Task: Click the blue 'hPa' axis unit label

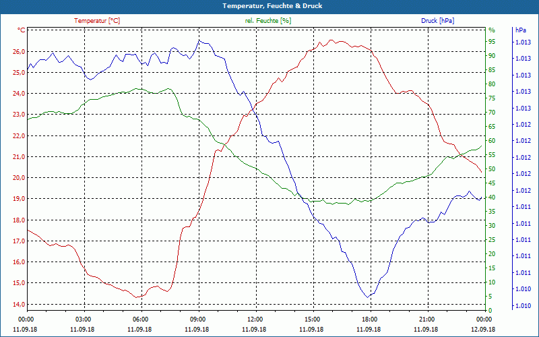Action: [x=521, y=30]
